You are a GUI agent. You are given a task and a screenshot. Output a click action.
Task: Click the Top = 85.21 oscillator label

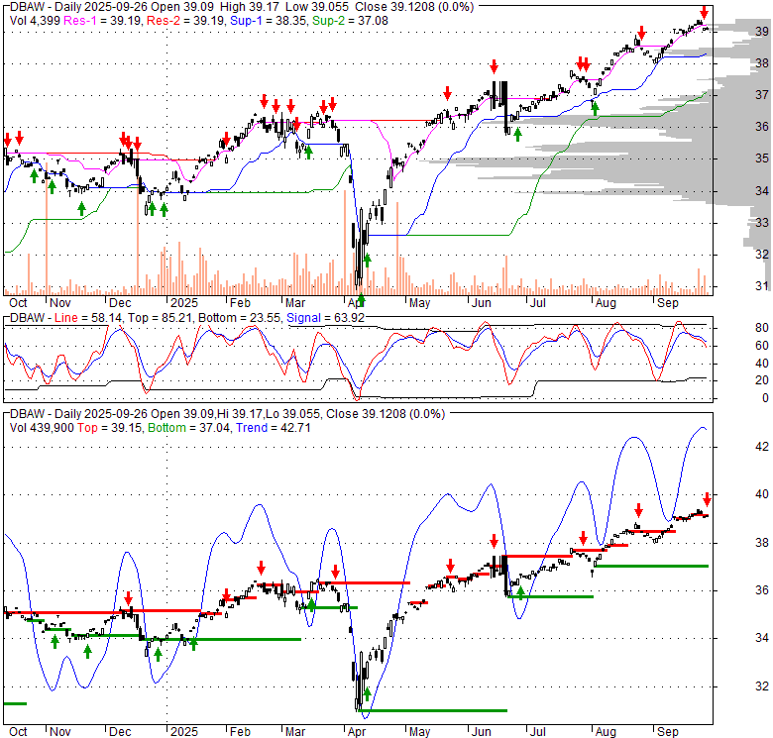point(162,318)
